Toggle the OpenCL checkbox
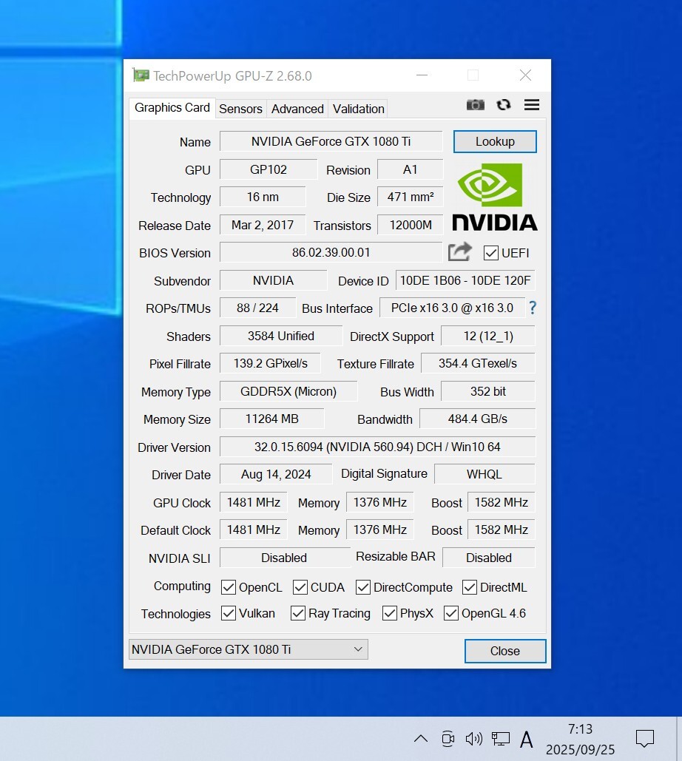 [229, 587]
